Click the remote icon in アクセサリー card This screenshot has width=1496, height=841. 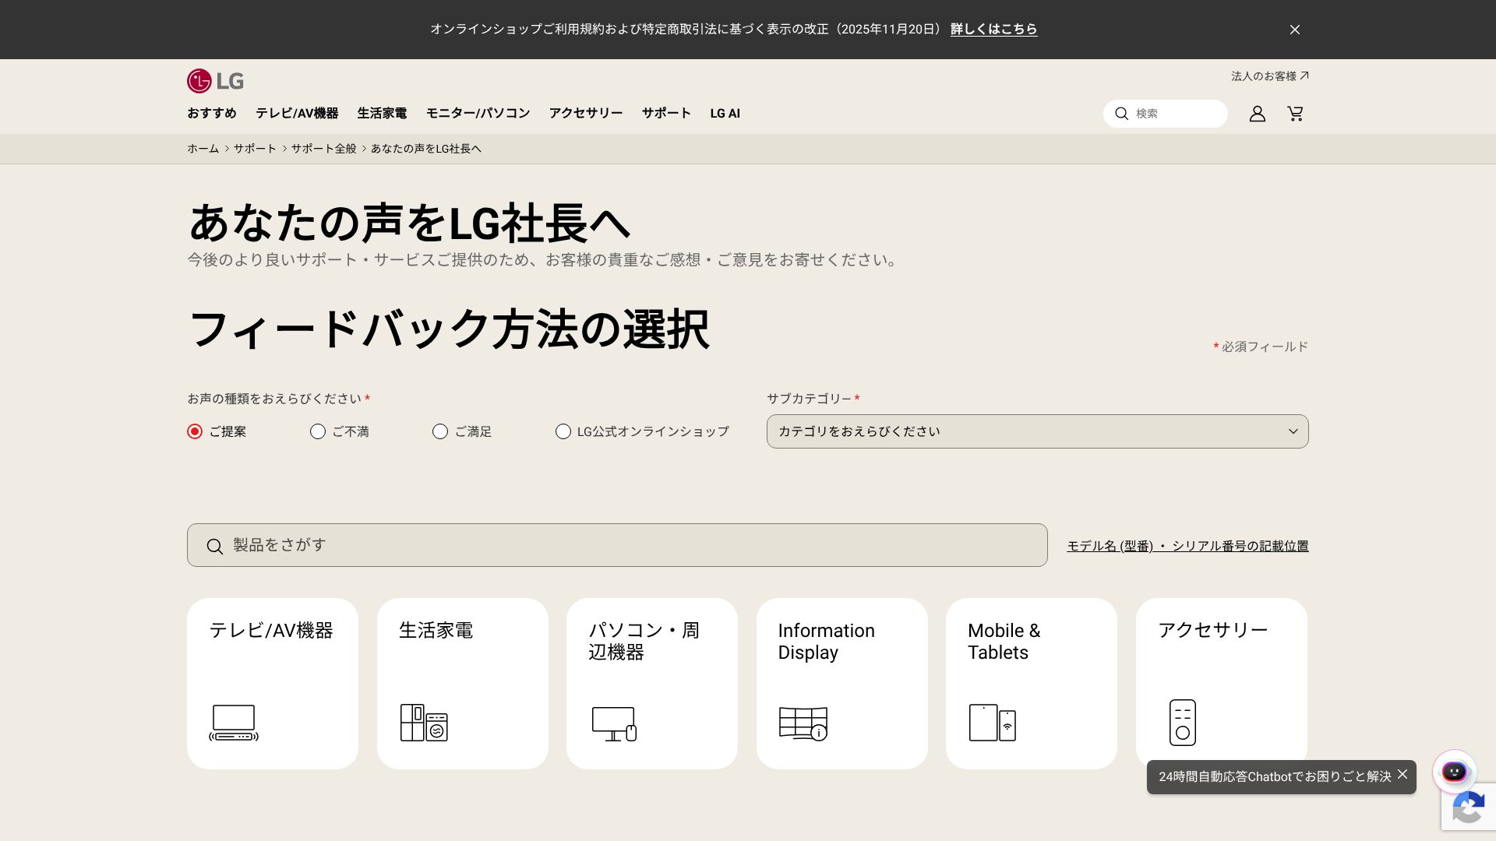[1183, 723]
